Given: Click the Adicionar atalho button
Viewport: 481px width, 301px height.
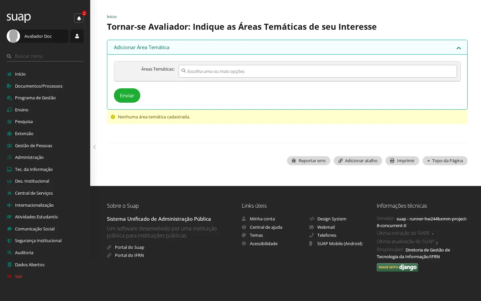Looking at the screenshot, I should 358,161.
